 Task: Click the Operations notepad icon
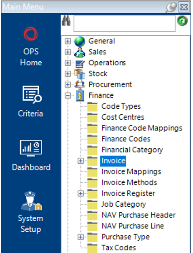[x=80, y=63]
